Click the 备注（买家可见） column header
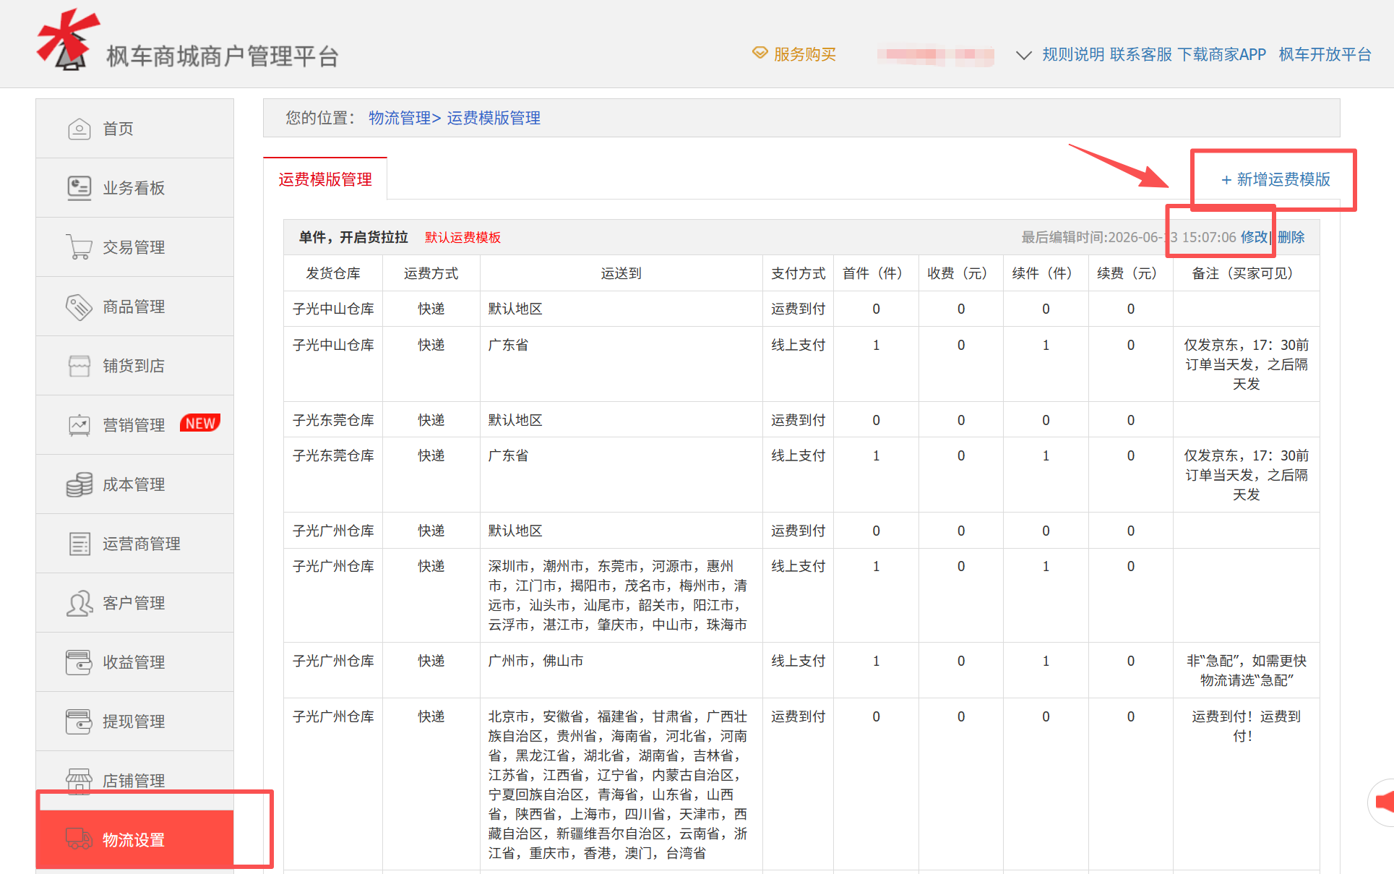 (1246, 273)
